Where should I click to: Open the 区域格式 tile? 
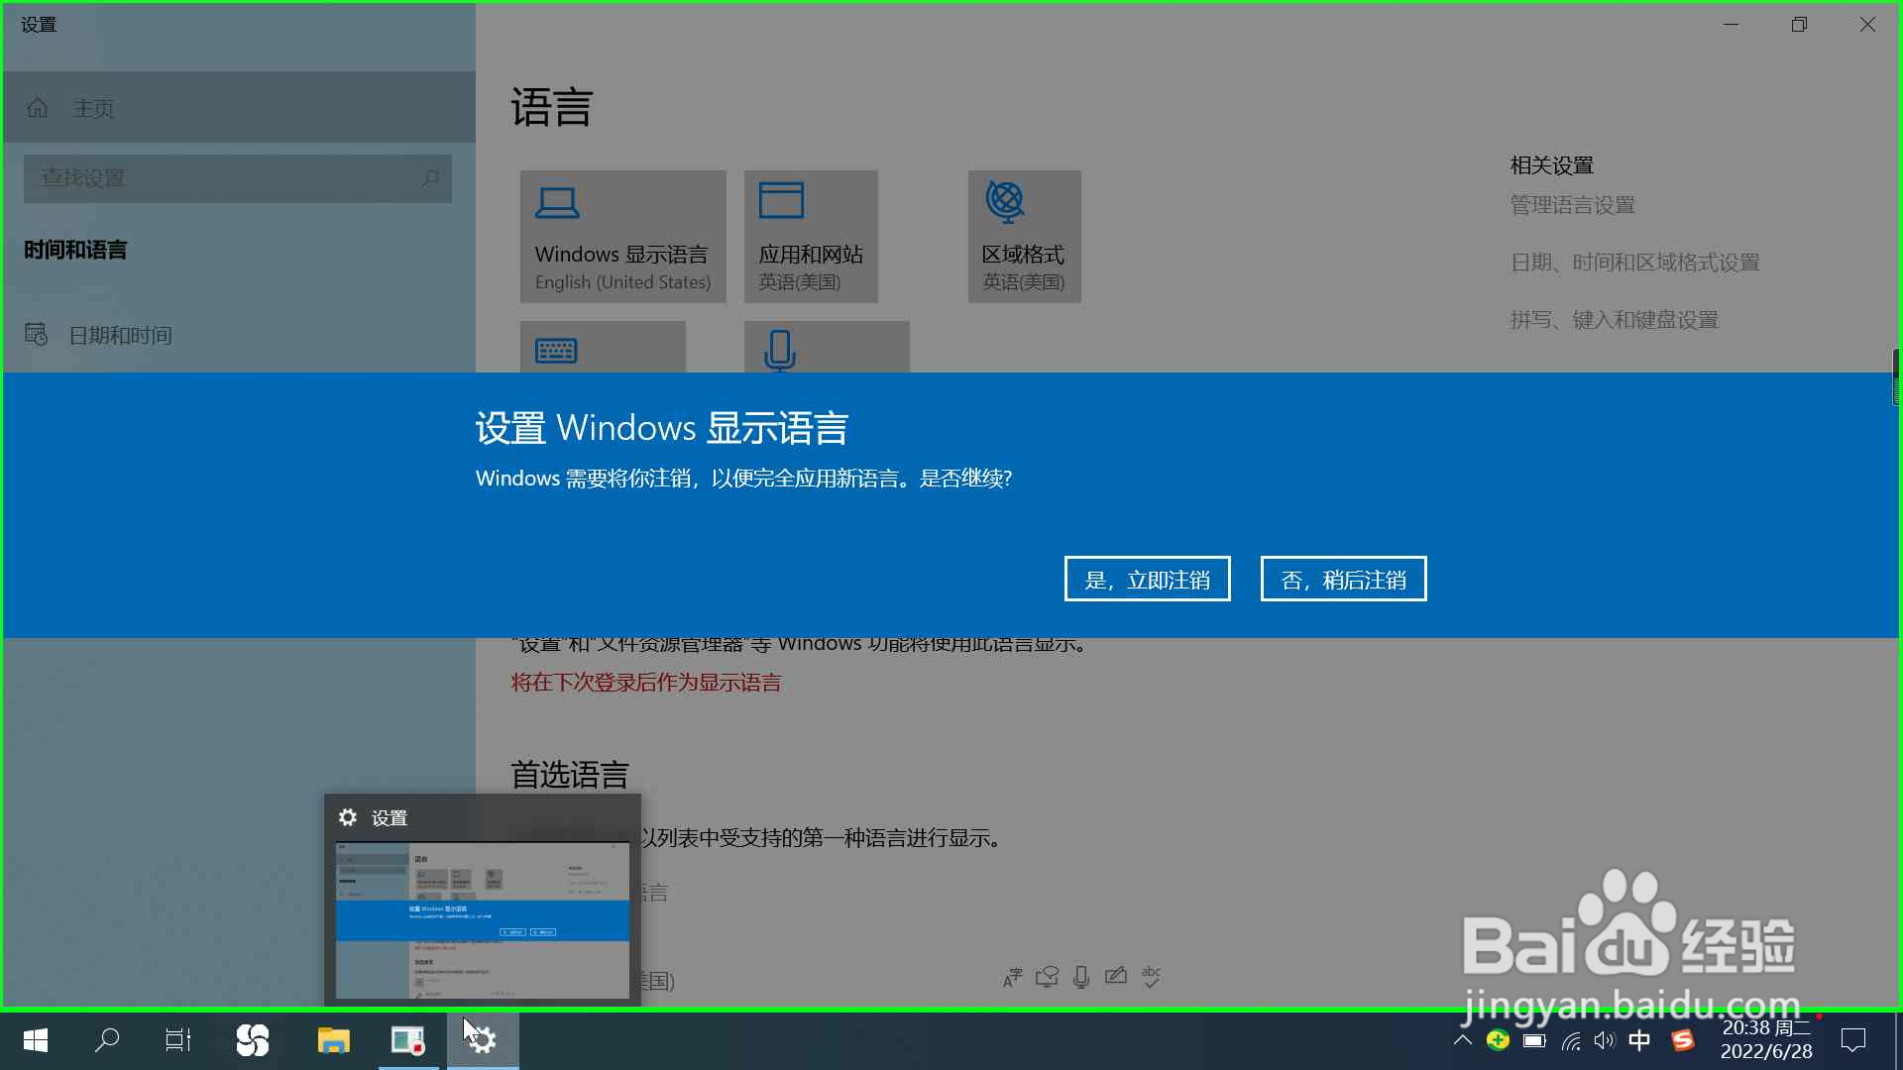pyautogui.click(x=1024, y=237)
